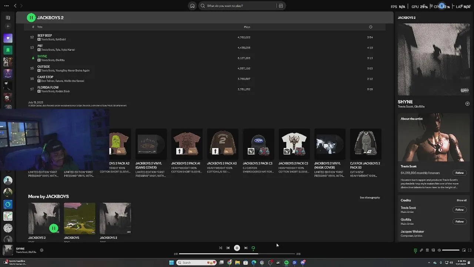Screen dimensions: 474x267
Task: Show hidden system tray icons chevron
Action: pos(429,263)
